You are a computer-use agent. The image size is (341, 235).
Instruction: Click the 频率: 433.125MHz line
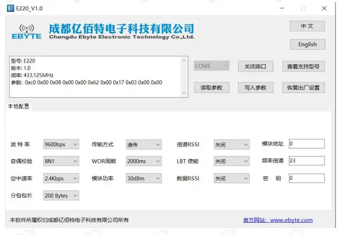coord(32,75)
